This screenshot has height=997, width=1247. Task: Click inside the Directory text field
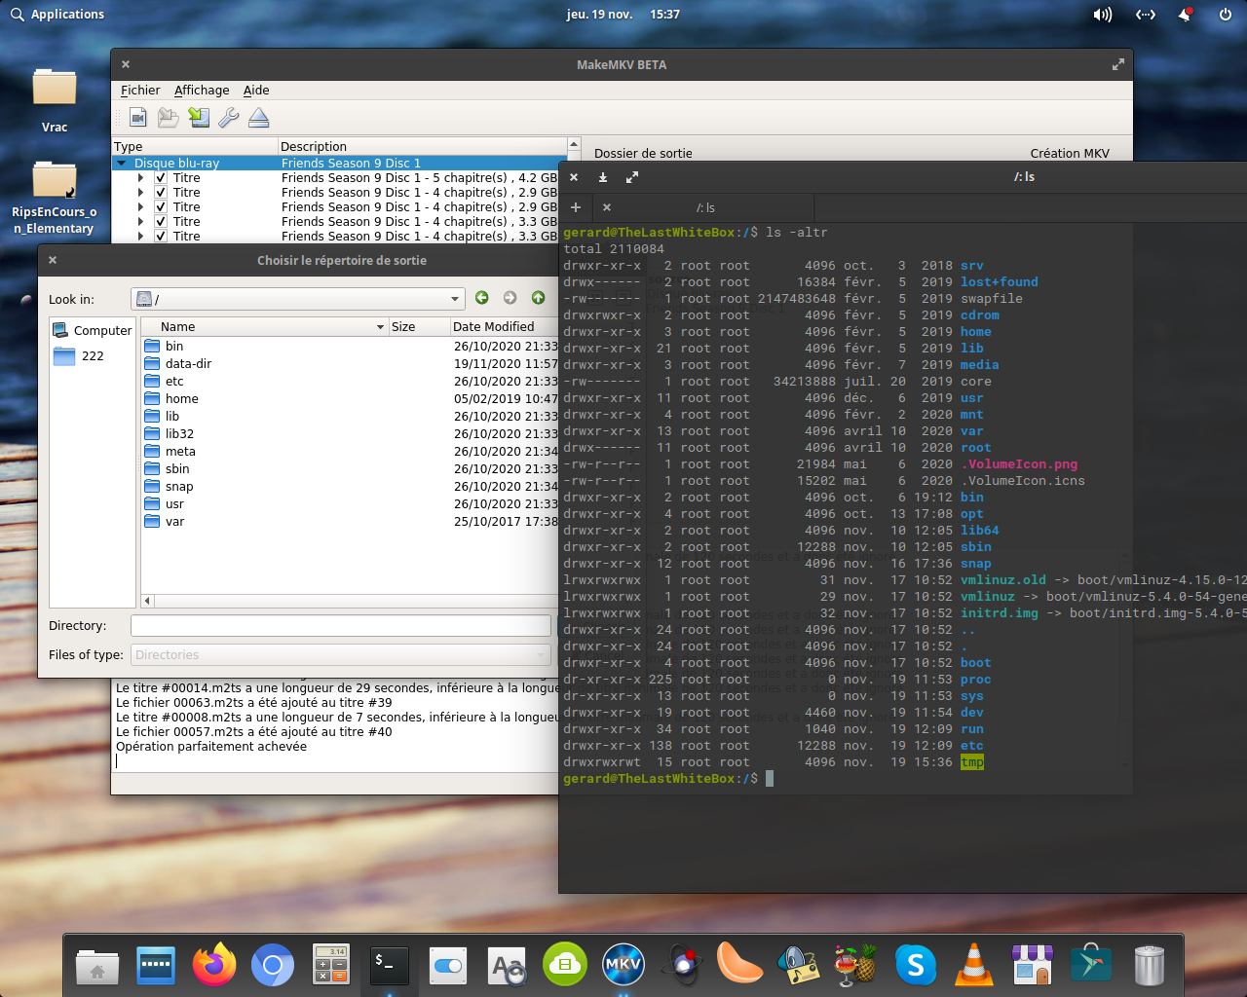click(341, 626)
